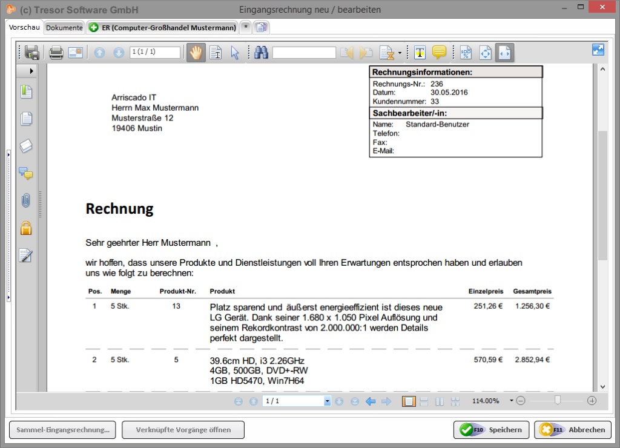Open the bookmarks panel in the sidebar
The image size is (620, 448).
point(25,92)
